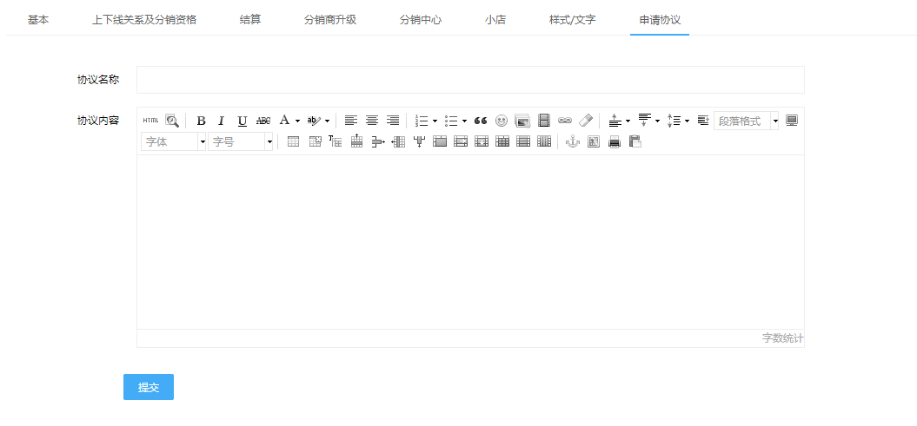This screenshot has height=426, width=917.
Task: Insert a bulleted list
Action: (451, 121)
